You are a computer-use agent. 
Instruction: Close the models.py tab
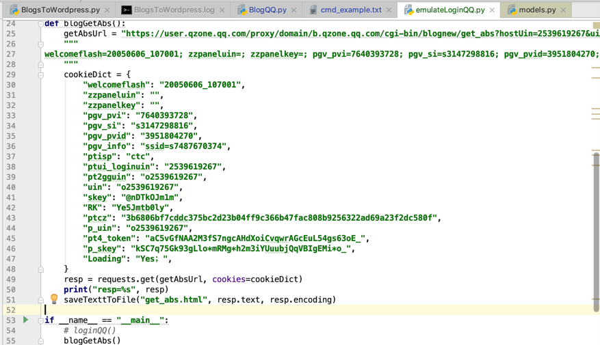tap(563, 10)
